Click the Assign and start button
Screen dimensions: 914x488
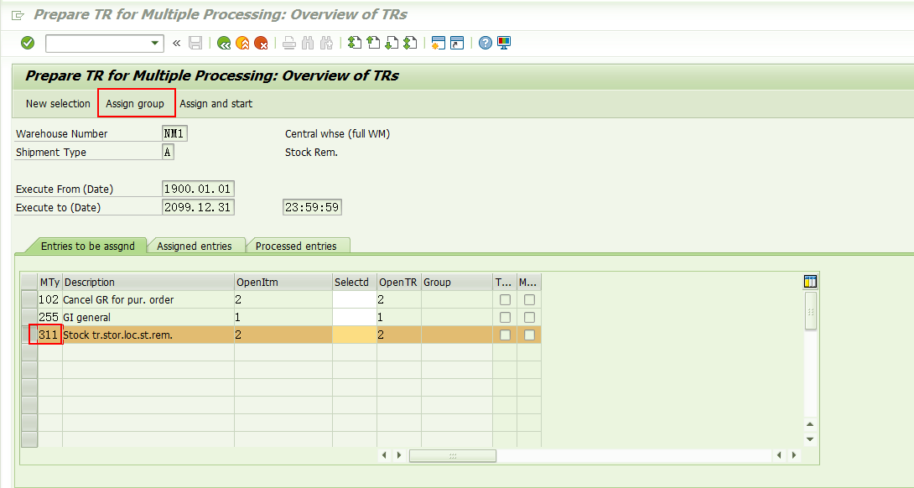(x=216, y=103)
